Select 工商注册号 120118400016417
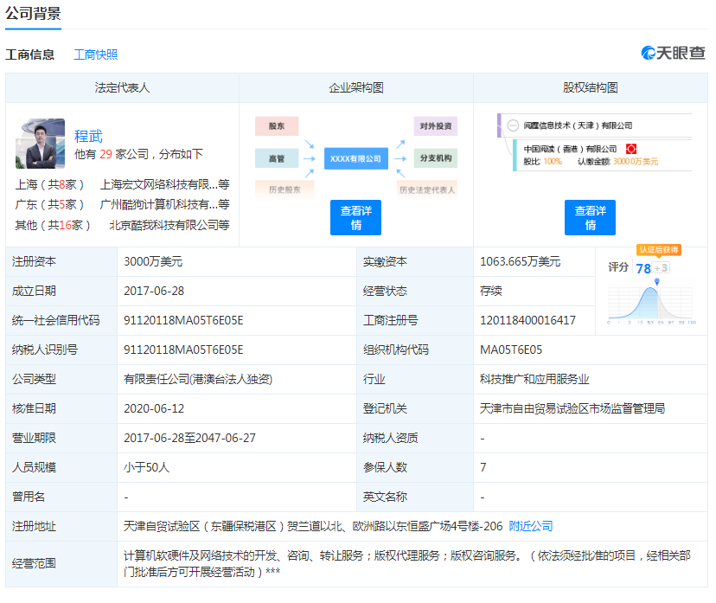The height and width of the screenshot is (603, 716). [527, 321]
